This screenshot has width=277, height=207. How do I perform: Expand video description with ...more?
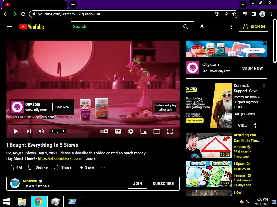pyautogui.click(x=90, y=158)
